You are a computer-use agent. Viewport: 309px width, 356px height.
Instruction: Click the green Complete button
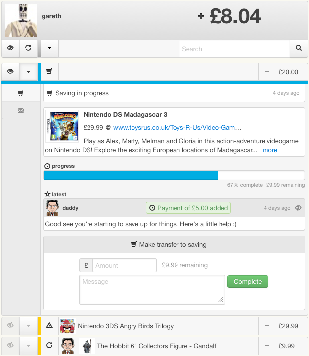[x=248, y=281]
